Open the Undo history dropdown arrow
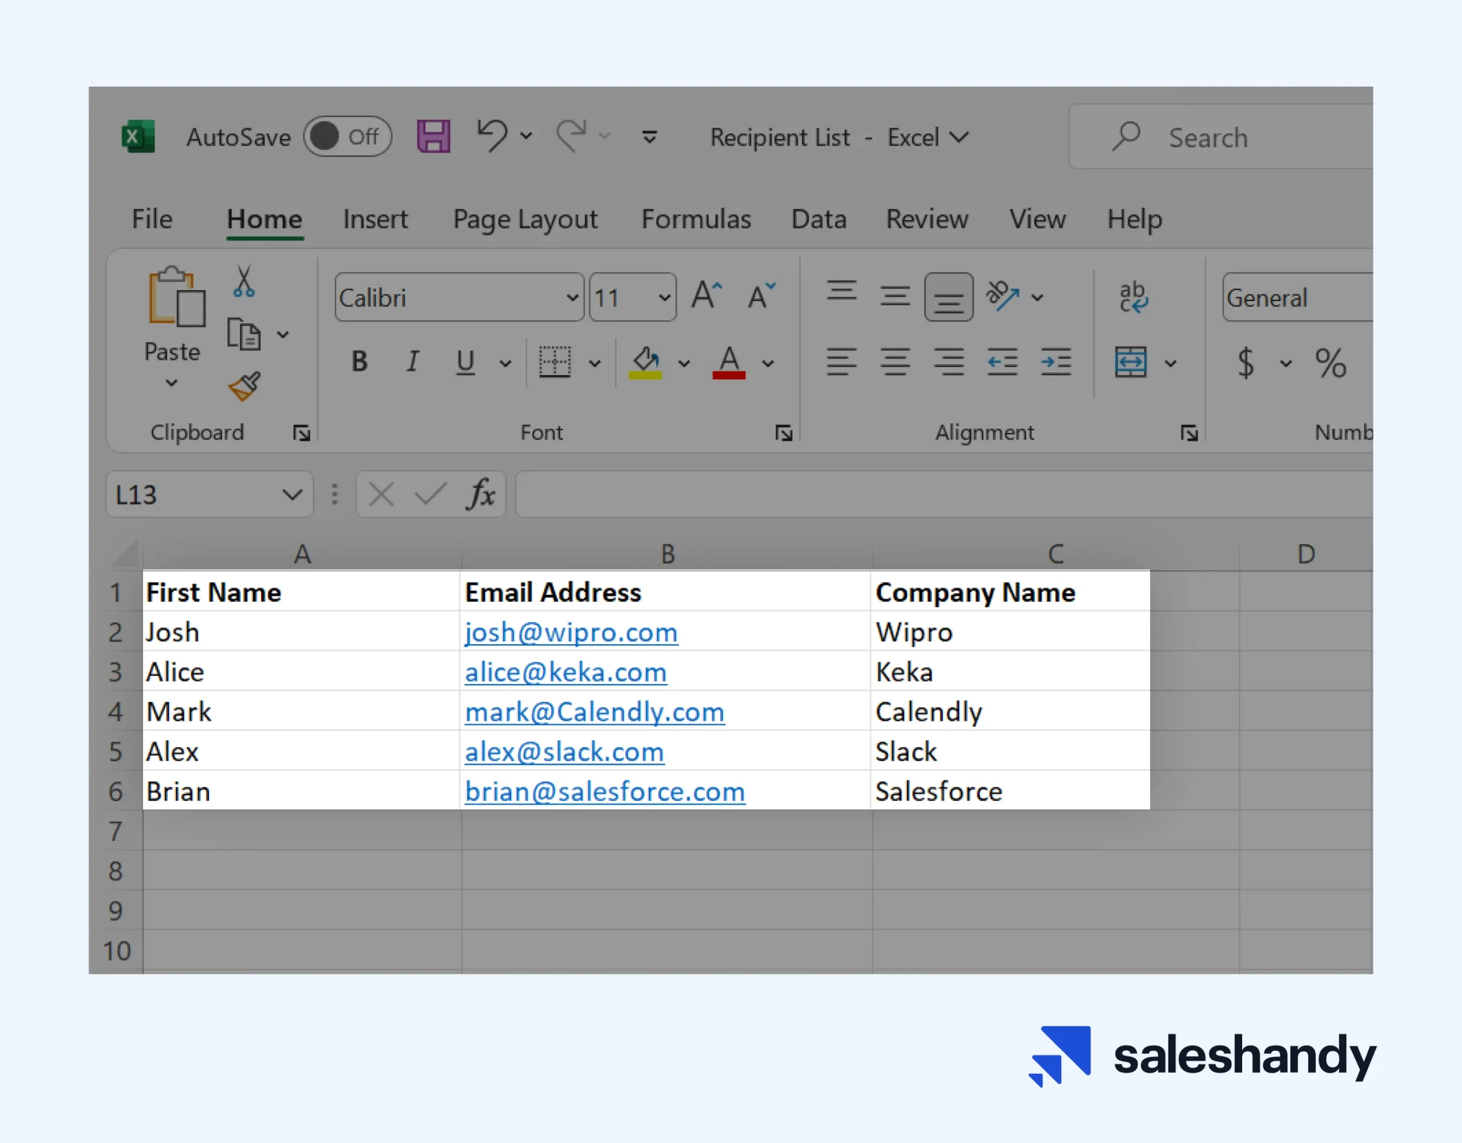This screenshot has width=1462, height=1143. click(527, 136)
